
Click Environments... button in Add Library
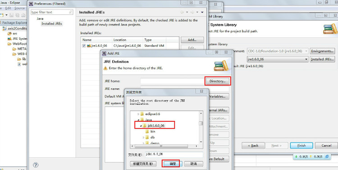coord(322,51)
